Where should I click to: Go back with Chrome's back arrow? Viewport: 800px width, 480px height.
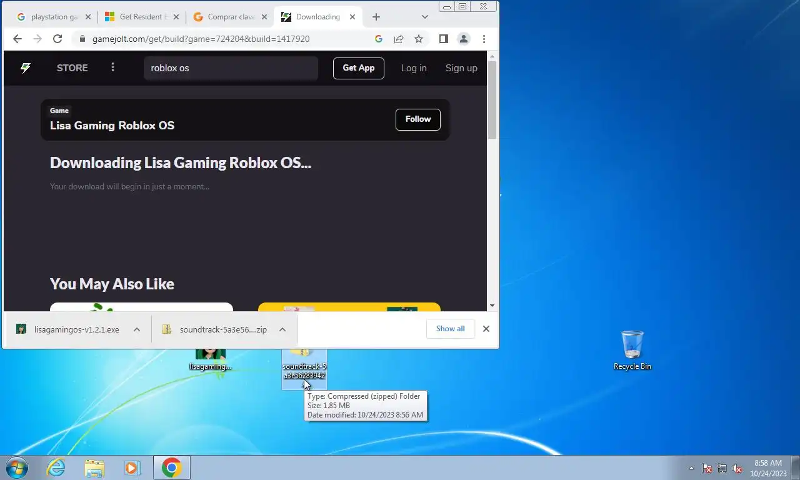[x=17, y=39]
